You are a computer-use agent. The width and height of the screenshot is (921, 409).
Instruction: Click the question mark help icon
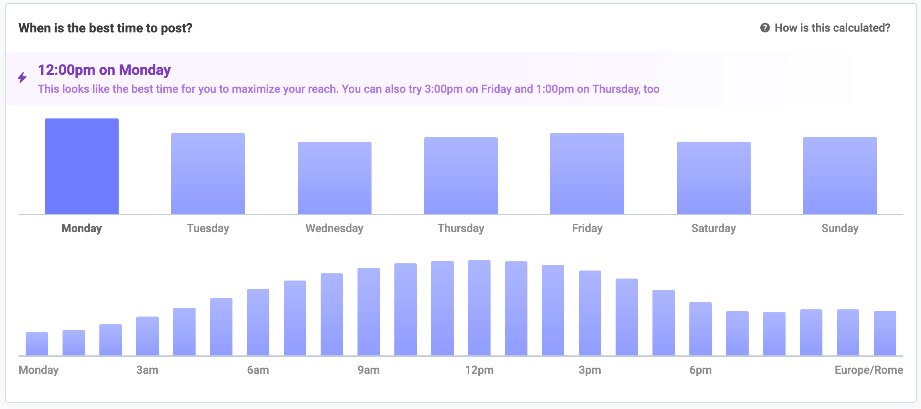tap(765, 27)
